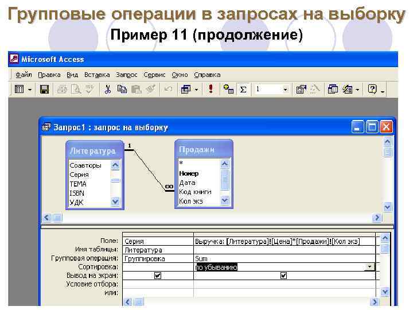The height and width of the screenshot is (310, 413).
Task: Open the Query Type dropdown arrow
Action: click(196, 90)
